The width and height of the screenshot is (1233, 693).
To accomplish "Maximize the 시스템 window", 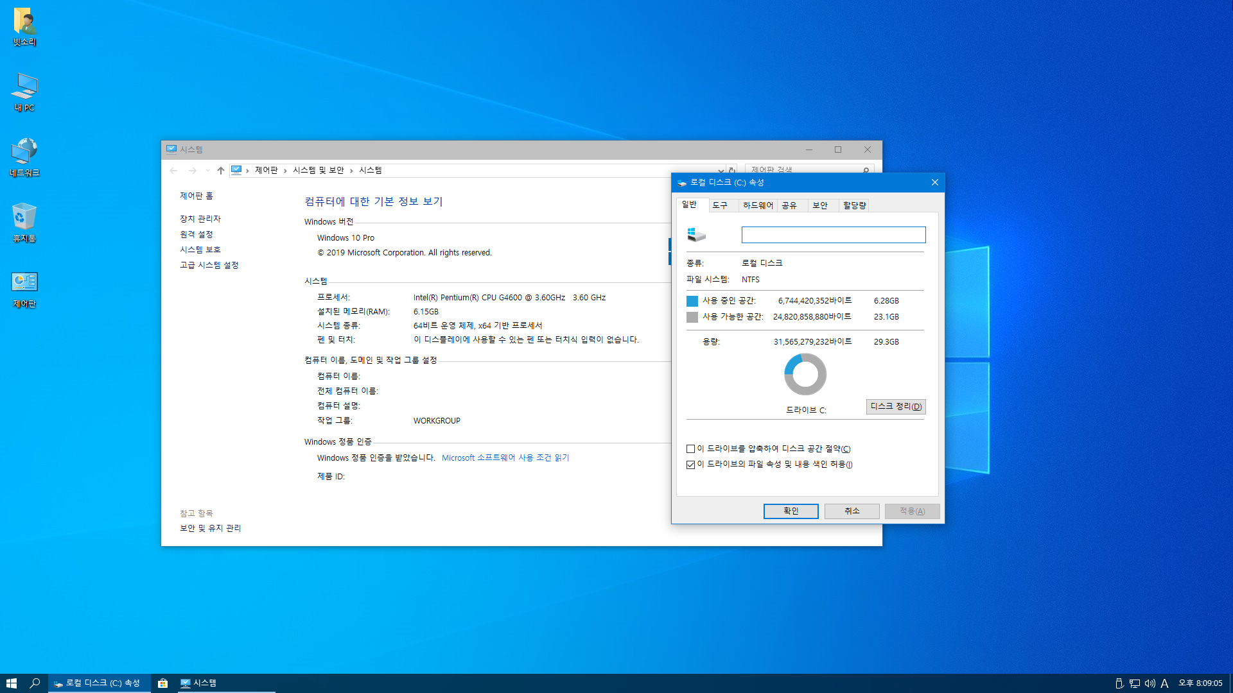I will [838, 150].
